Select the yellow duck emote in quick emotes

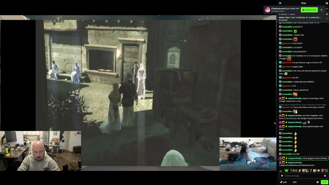pos(299,171)
